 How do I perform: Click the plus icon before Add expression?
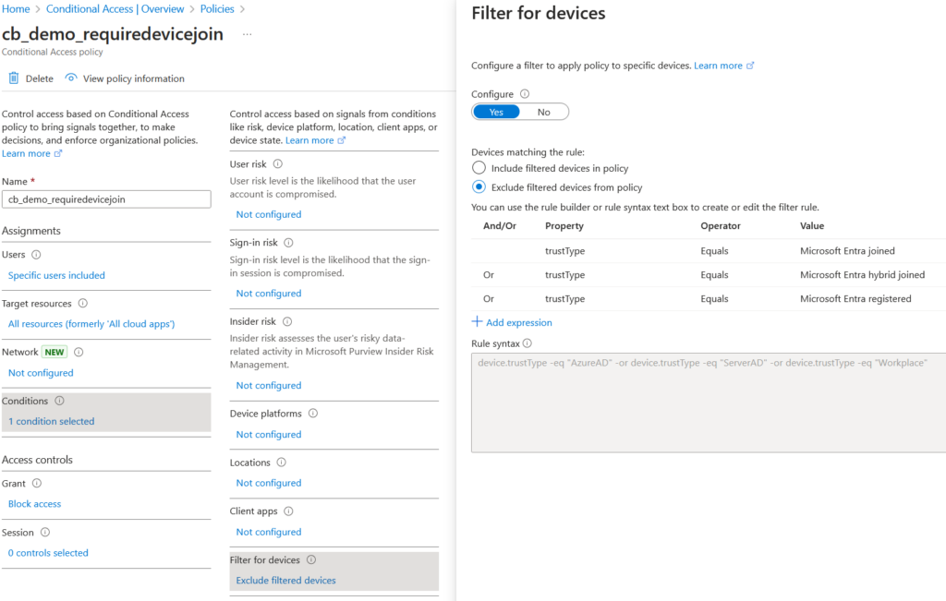pyautogui.click(x=479, y=322)
